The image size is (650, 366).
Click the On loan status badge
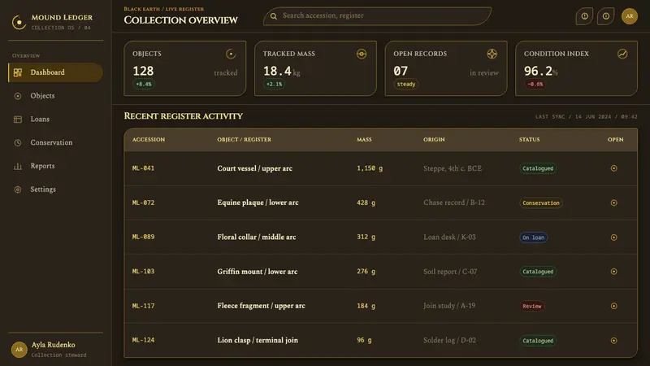[533, 237]
